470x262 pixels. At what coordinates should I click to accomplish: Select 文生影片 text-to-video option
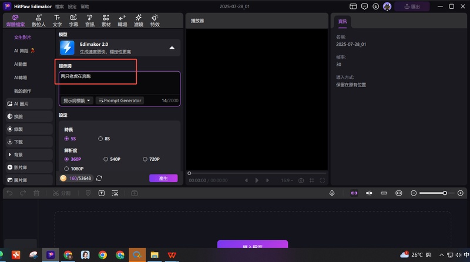(x=22, y=37)
